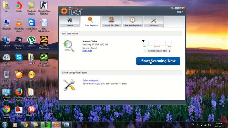
Task: Select the Mozilla Firefox desktop icon
Action: pos(19,95)
